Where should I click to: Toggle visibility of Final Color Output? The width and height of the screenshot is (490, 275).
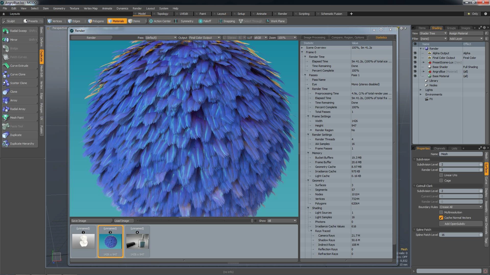point(415,58)
